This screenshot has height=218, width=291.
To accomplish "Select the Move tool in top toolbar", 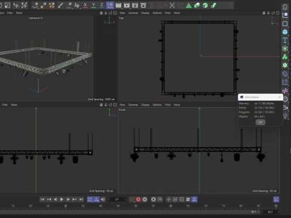I will [16, 5].
